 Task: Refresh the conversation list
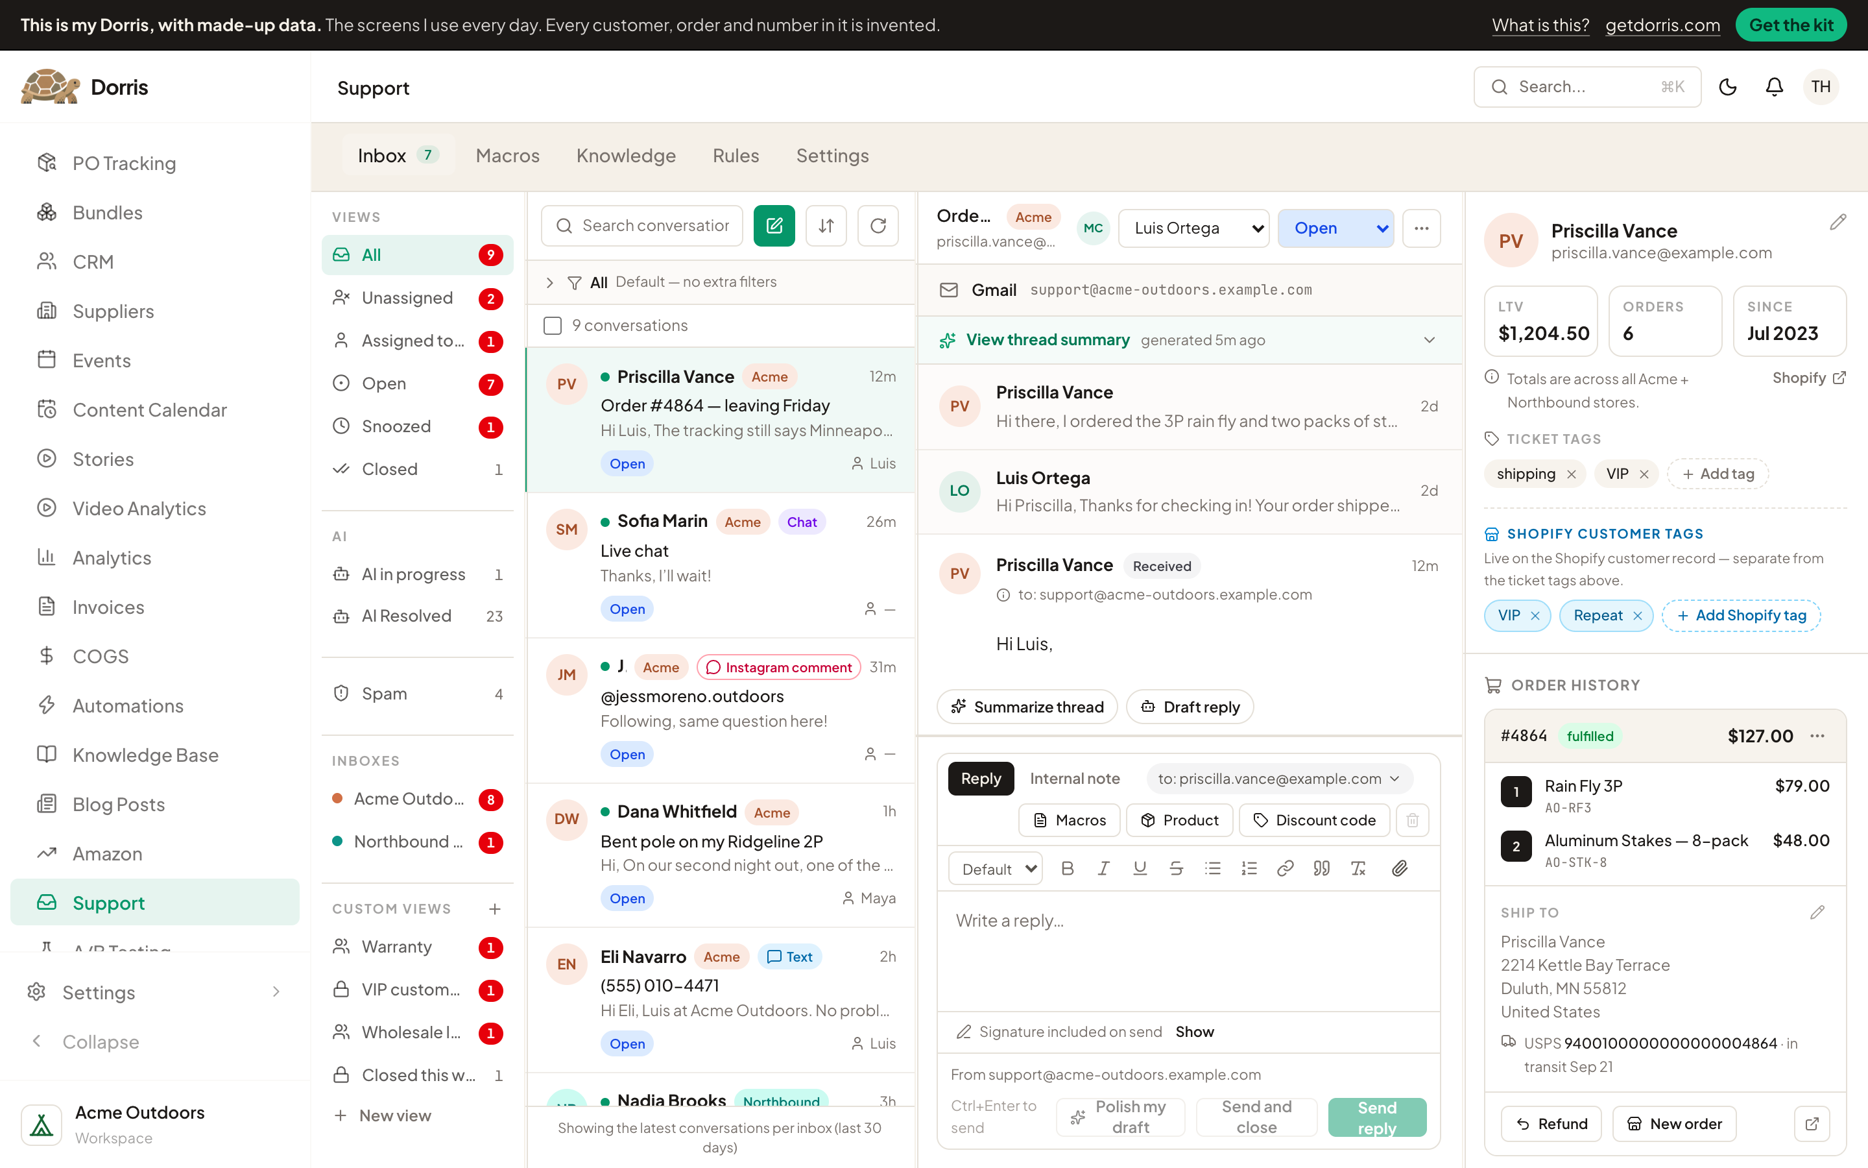[878, 226]
